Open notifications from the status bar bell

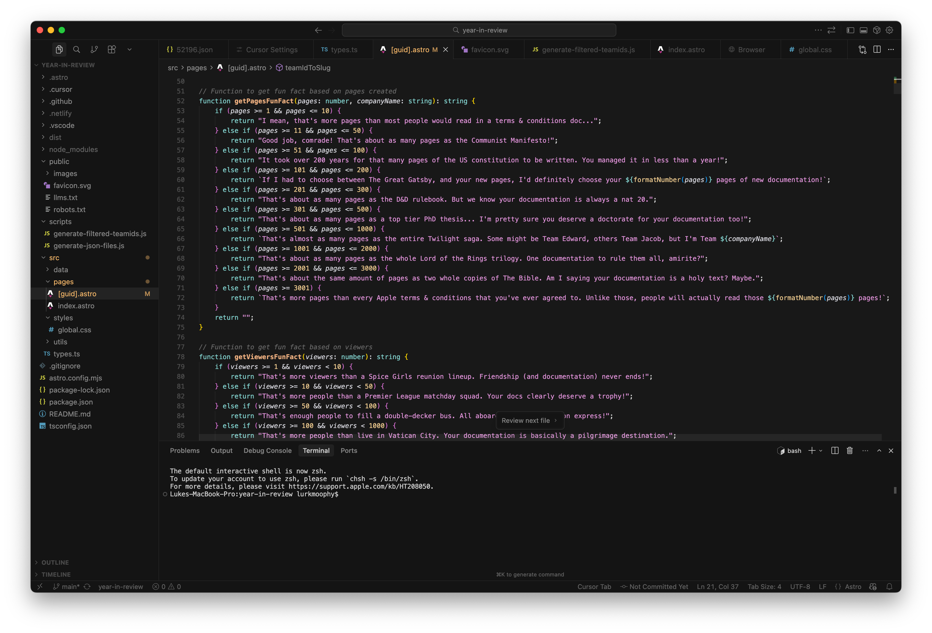[x=890, y=587]
